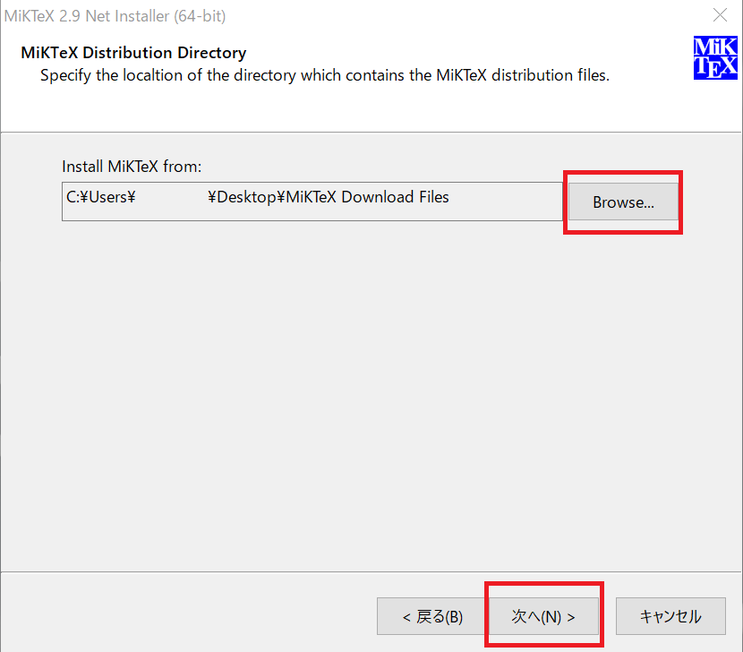Select the "MiKTeX Distribution Directory" heading
Viewport: 743px width, 652px height.
[x=133, y=53]
